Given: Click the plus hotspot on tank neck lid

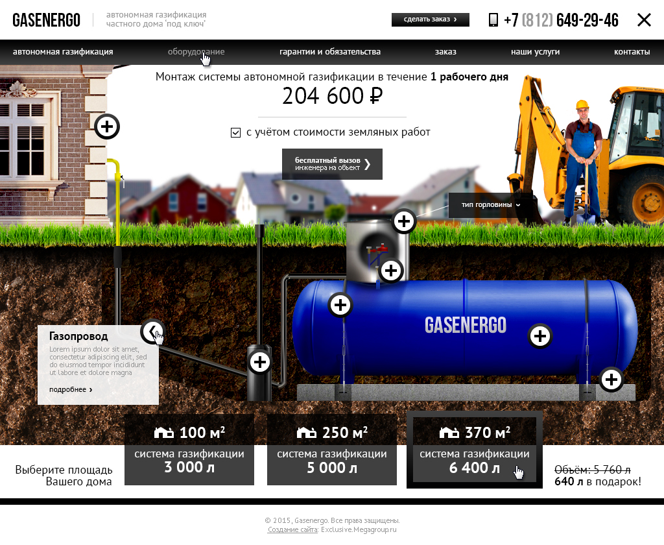Looking at the screenshot, I should [404, 222].
